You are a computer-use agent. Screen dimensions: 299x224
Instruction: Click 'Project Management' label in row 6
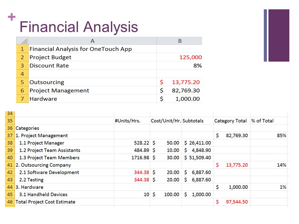click(59, 91)
